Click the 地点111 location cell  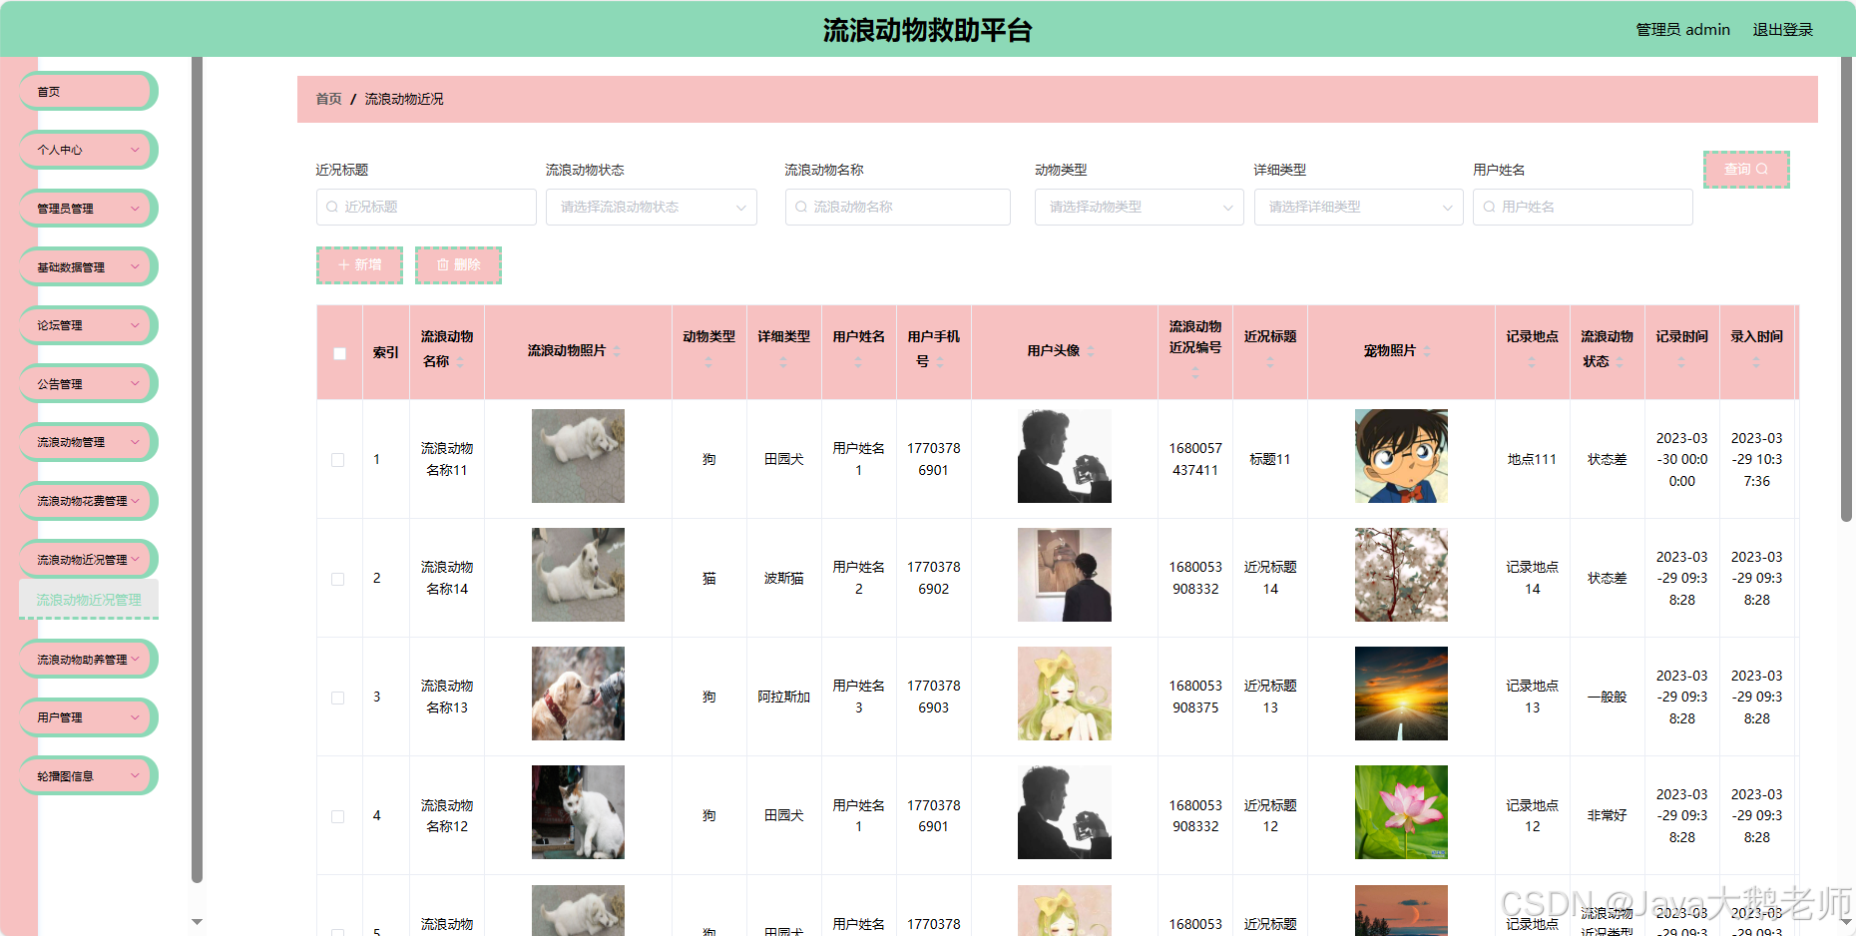1532,460
